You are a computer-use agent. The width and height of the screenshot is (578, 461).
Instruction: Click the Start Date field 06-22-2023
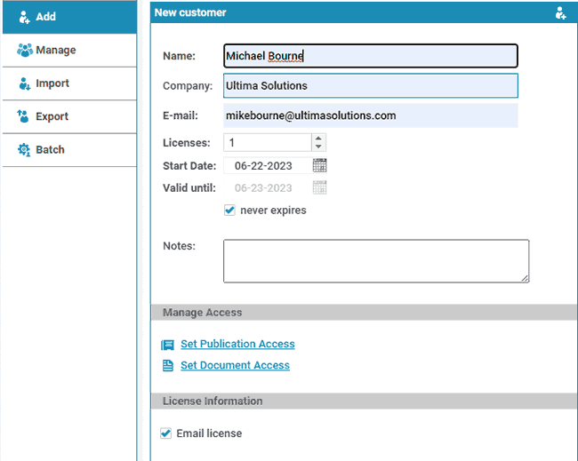pyautogui.click(x=268, y=166)
